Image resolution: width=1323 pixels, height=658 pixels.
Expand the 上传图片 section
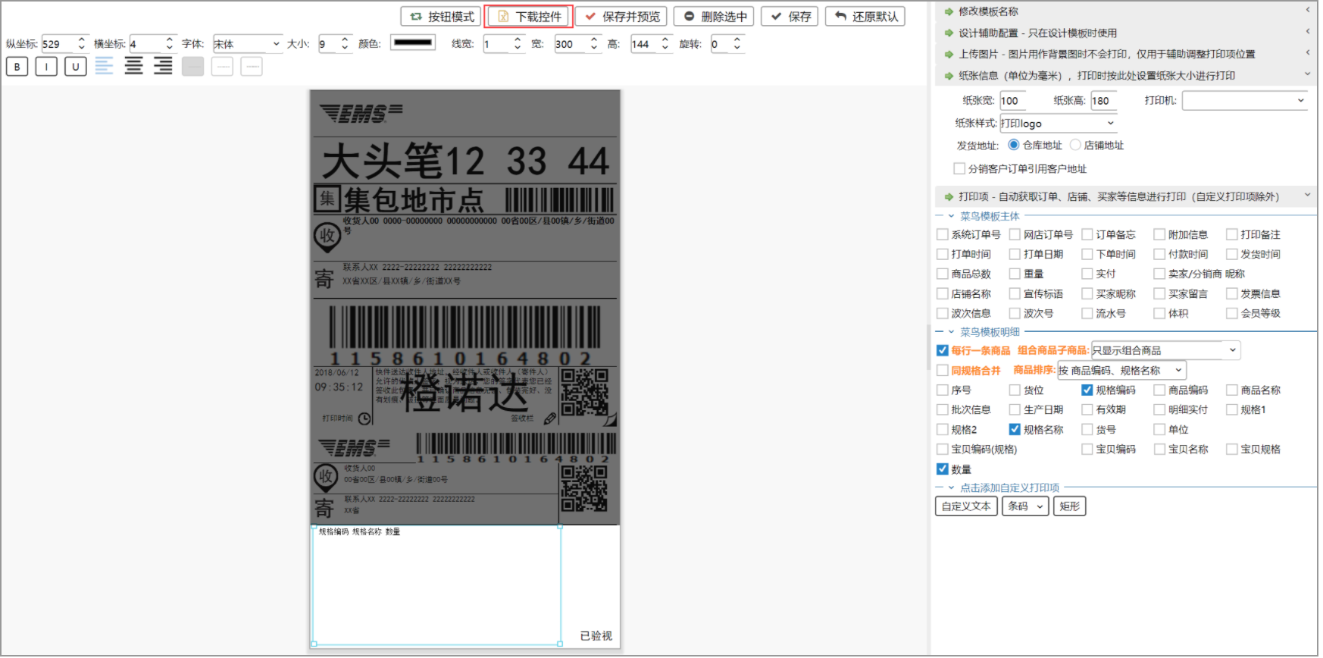(1126, 54)
